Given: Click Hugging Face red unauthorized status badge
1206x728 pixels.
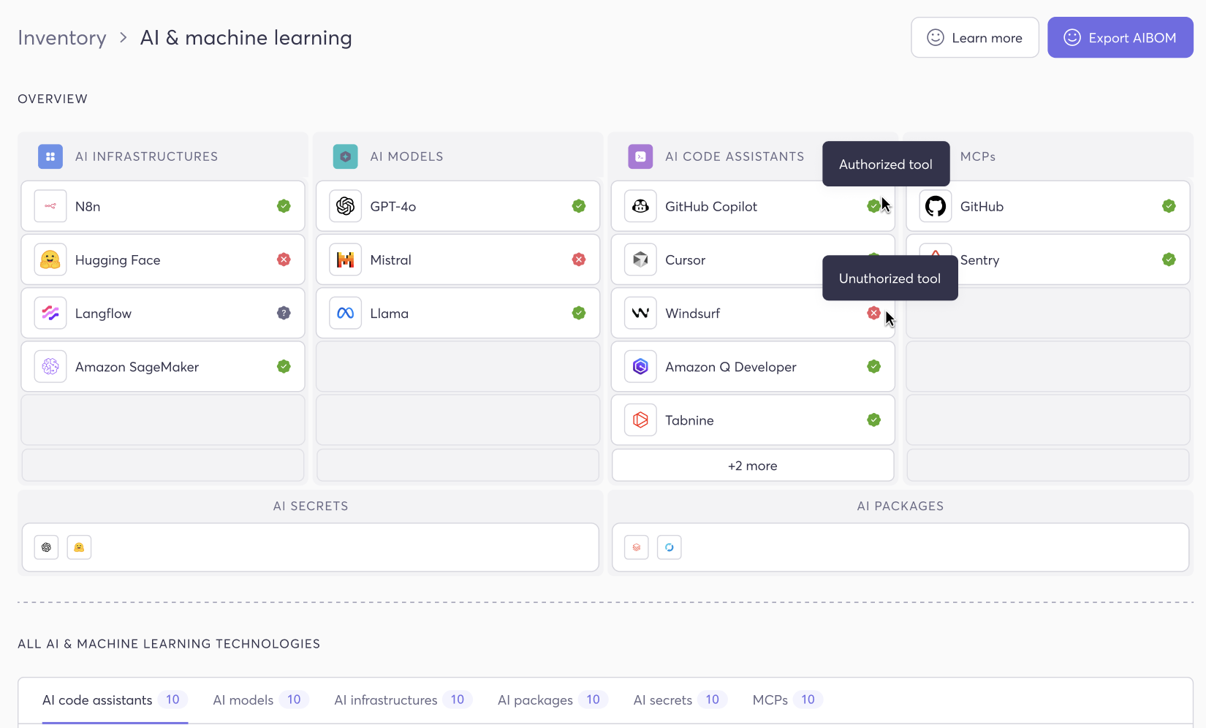Looking at the screenshot, I should pyautogui.click(x=284, y=259).
